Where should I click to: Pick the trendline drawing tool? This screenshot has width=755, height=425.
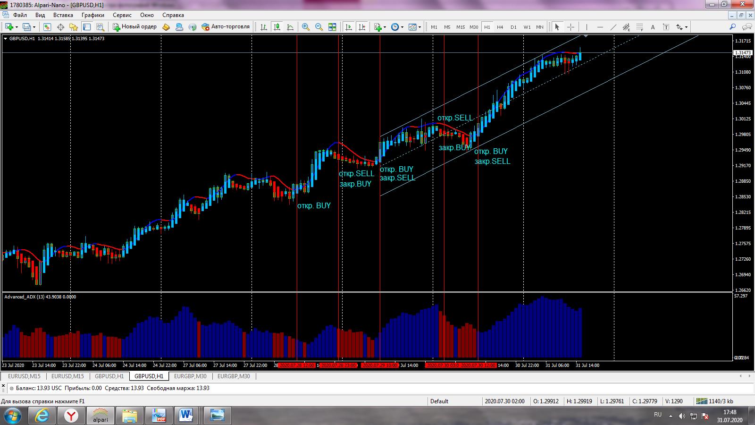click(613, 27)
